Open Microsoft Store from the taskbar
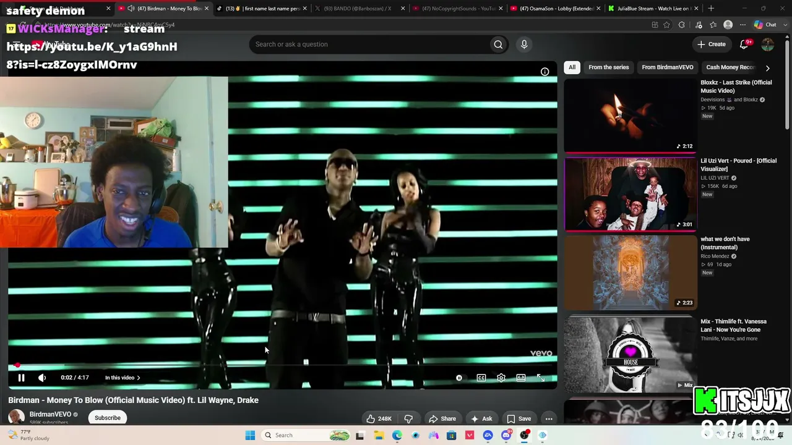The height and width of the screenshot is (445, 792). [452, 435]
